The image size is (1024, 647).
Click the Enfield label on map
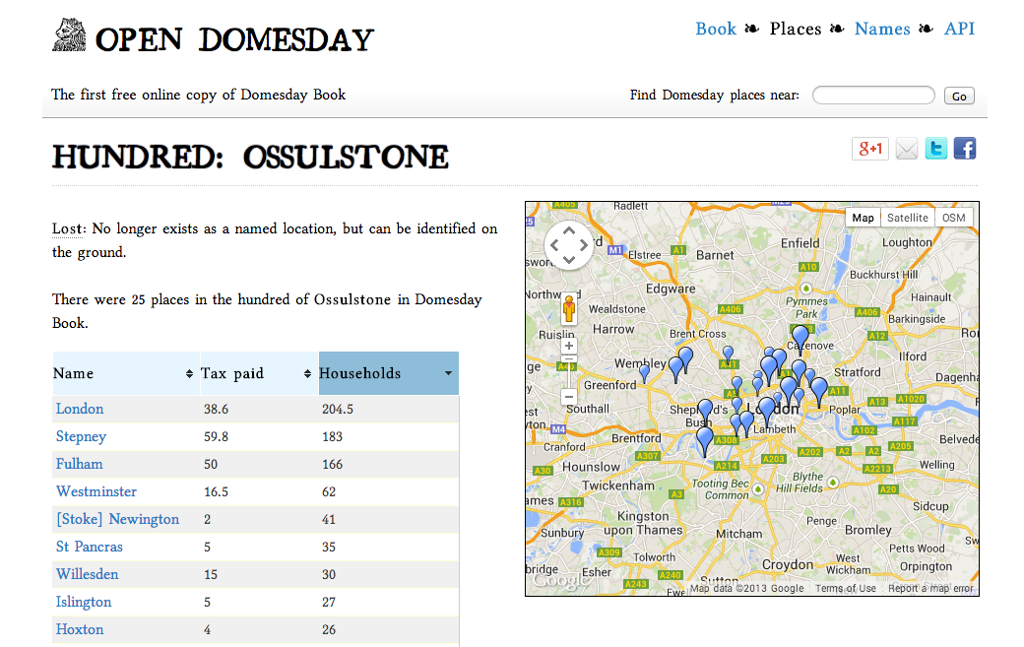click(x=800, y=243)
